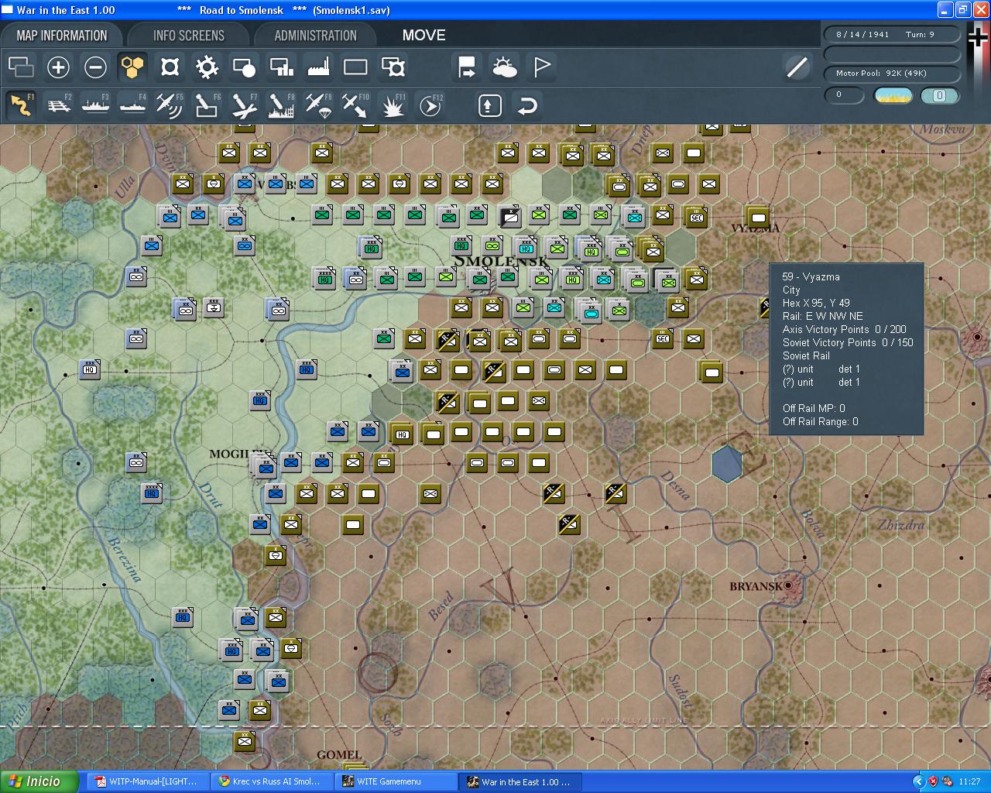Select Air transport mode (F9) icon
The height and width of the screenshot is (793, 991).
[x=318, y=105]
